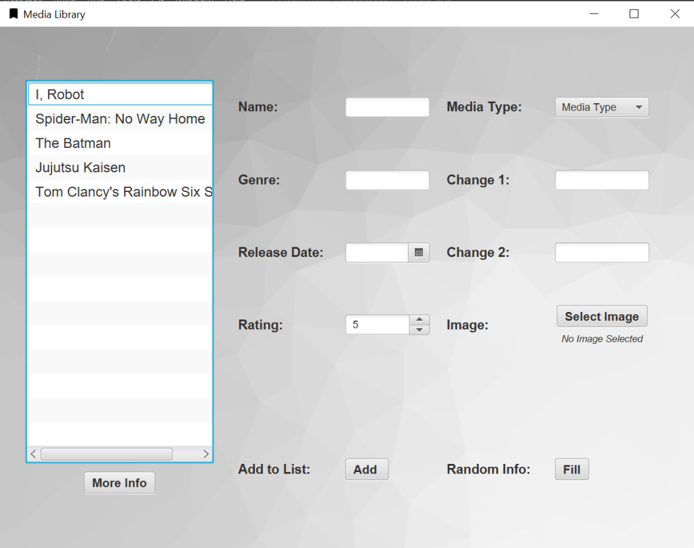
Task: Select "I, Robot" in the media list
Action: pos(120,95)
